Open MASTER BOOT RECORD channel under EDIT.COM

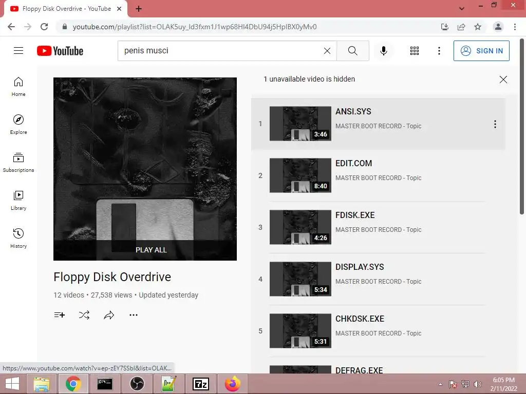coord(379,178)
